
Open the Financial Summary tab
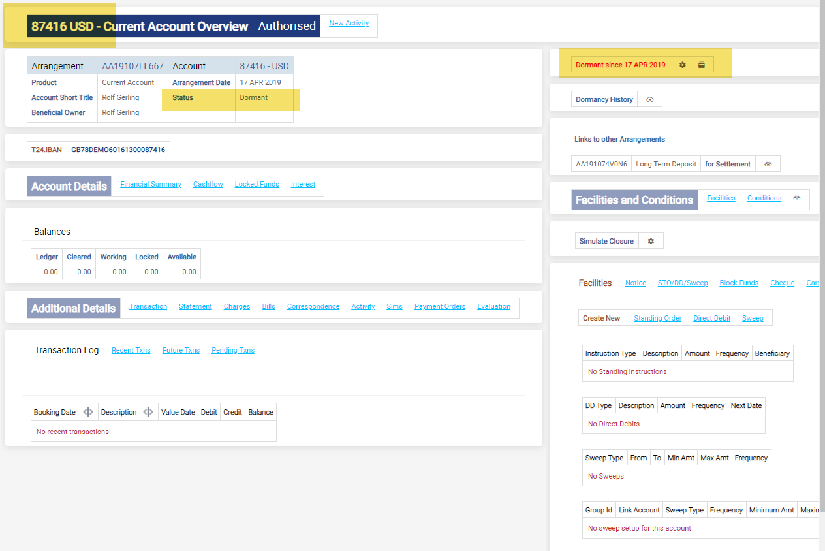[x=151, y=185]
